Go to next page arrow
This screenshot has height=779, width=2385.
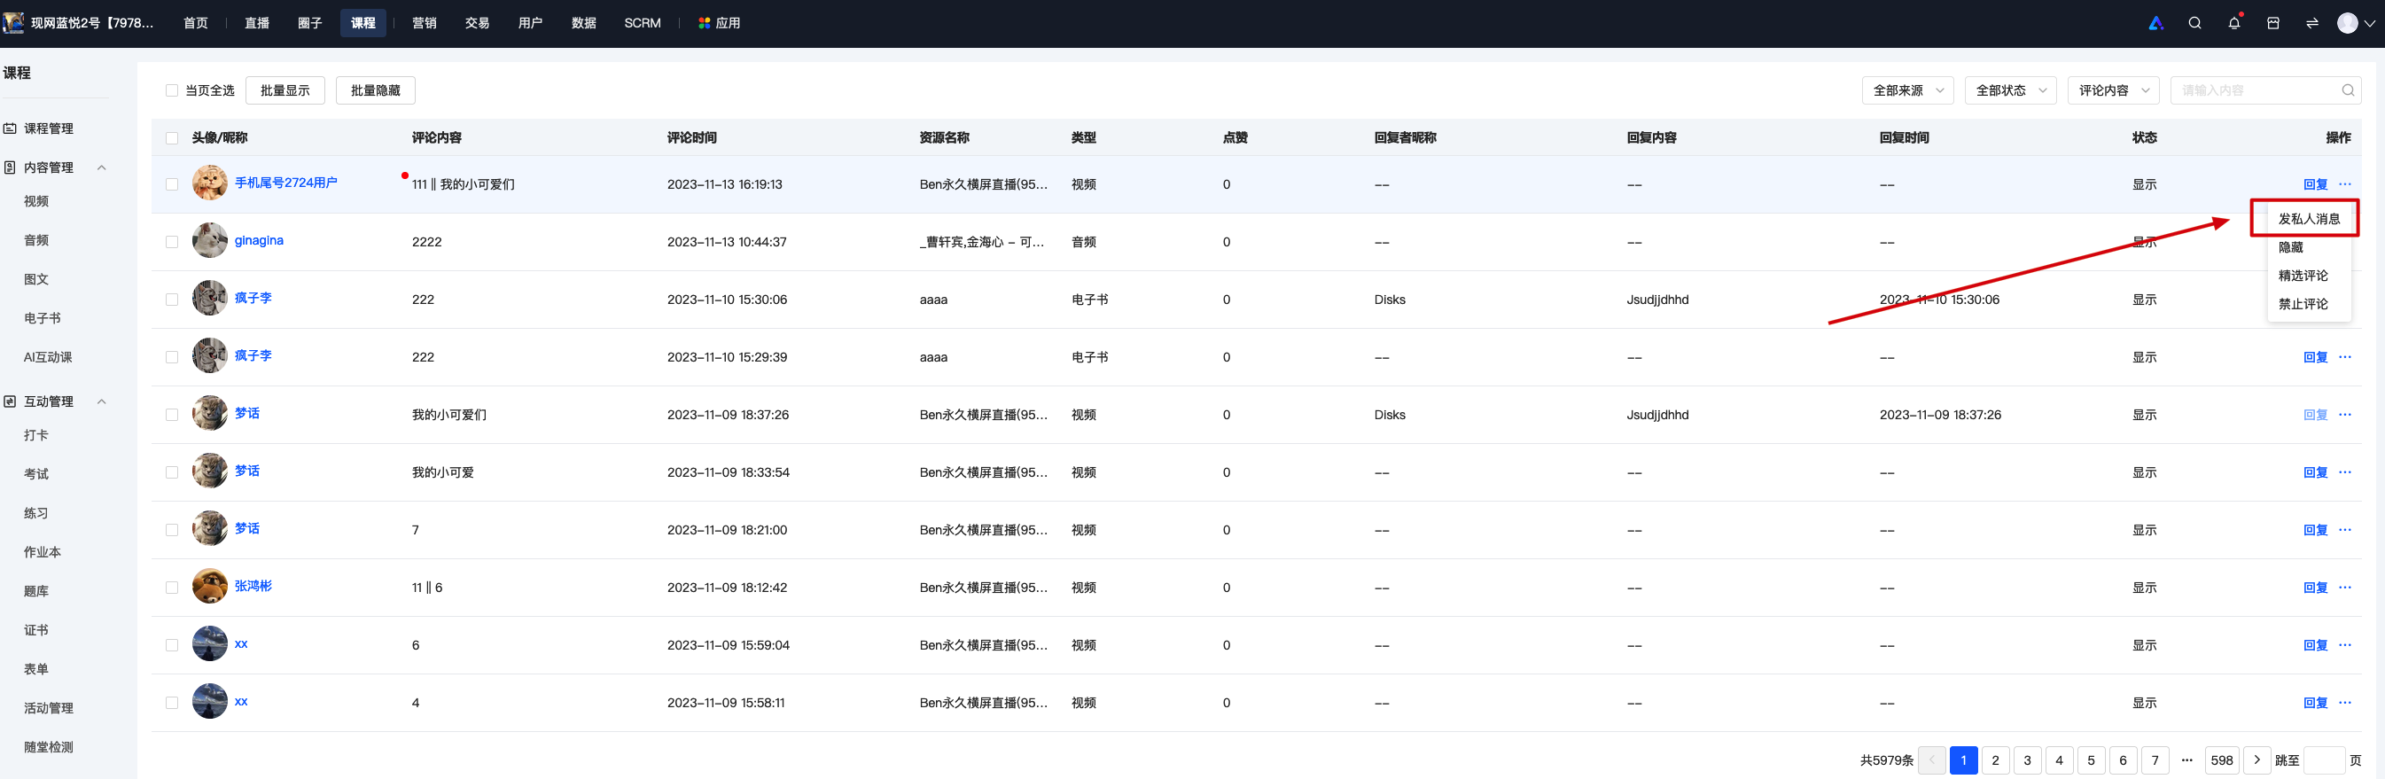tap(2256, 760)
